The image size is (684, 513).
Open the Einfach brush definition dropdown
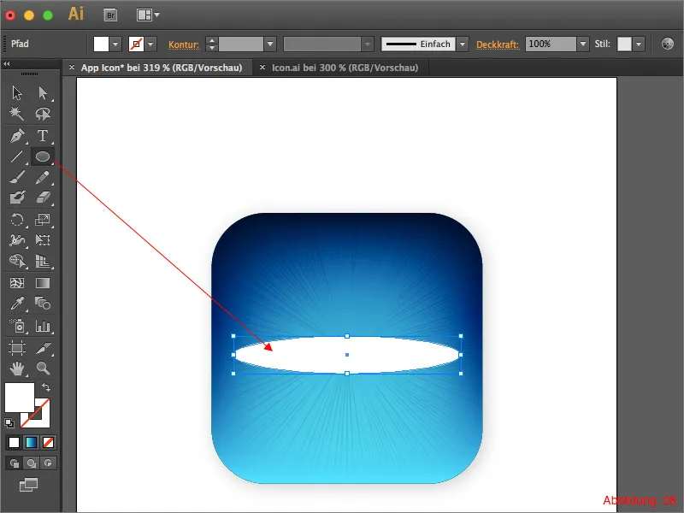463,44
